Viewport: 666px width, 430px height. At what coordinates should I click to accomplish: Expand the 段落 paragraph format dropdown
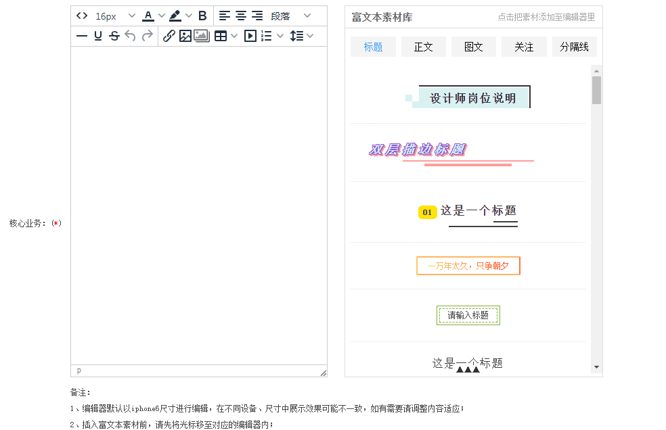307,16
